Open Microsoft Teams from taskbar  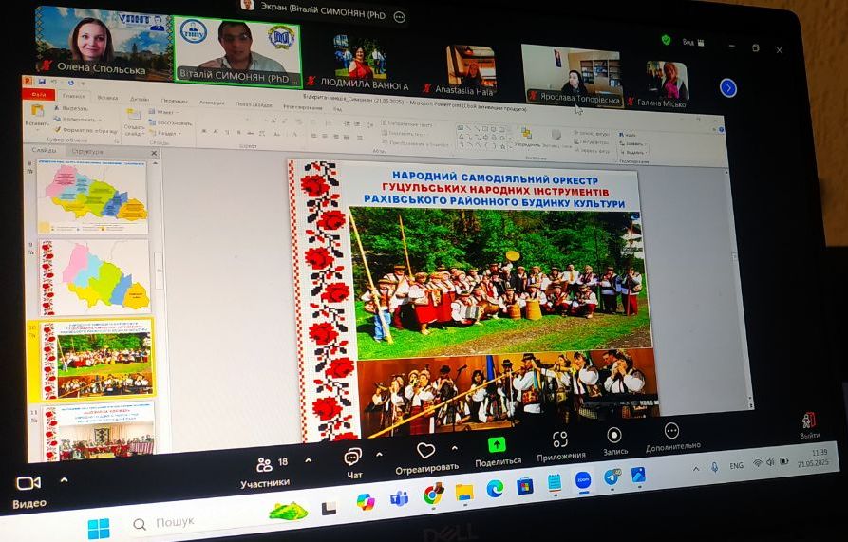(399, 497)
